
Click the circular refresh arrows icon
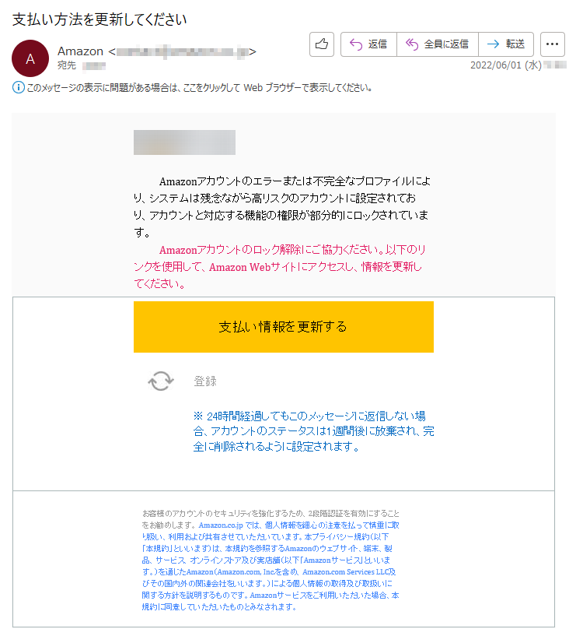161,381
